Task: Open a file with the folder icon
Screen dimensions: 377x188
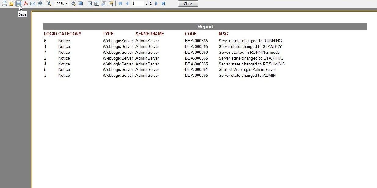Action: [11, 4]
